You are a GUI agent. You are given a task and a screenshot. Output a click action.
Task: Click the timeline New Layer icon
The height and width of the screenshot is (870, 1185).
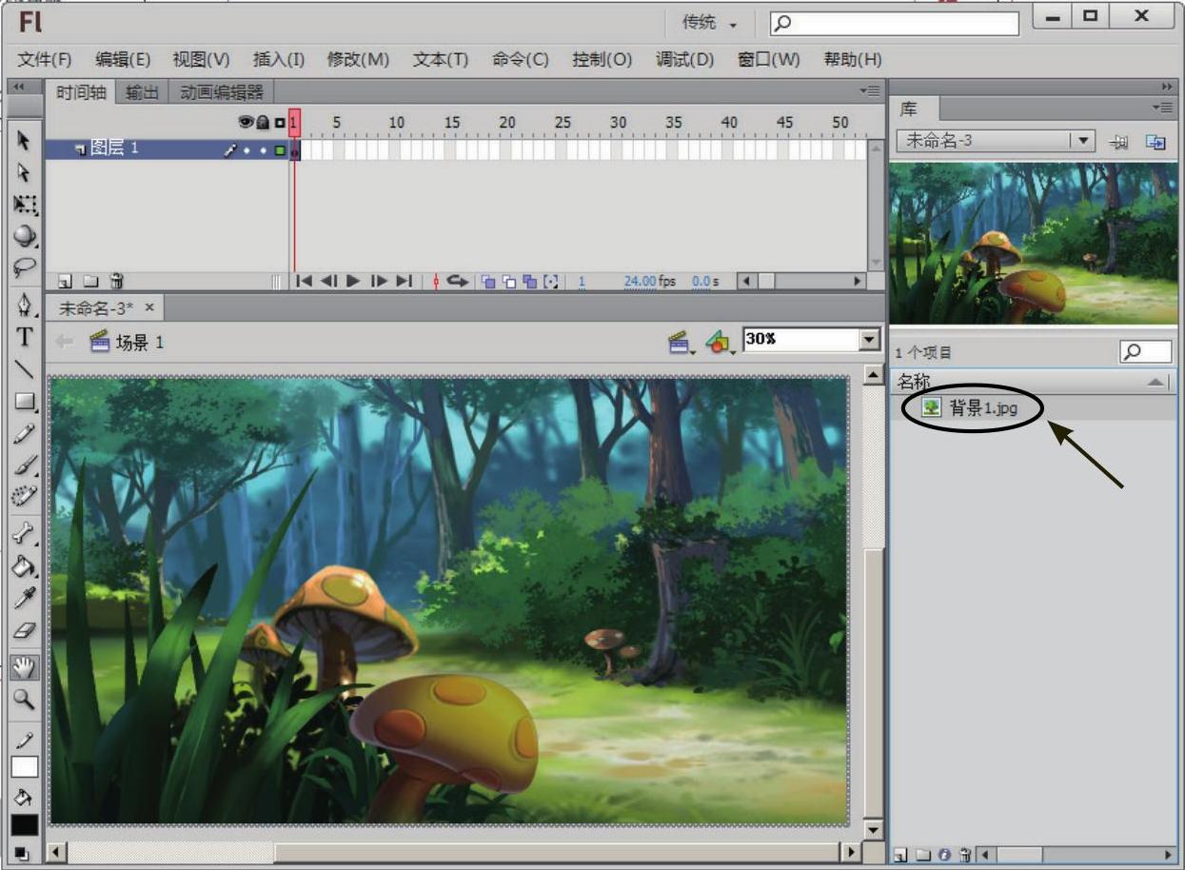65,282
